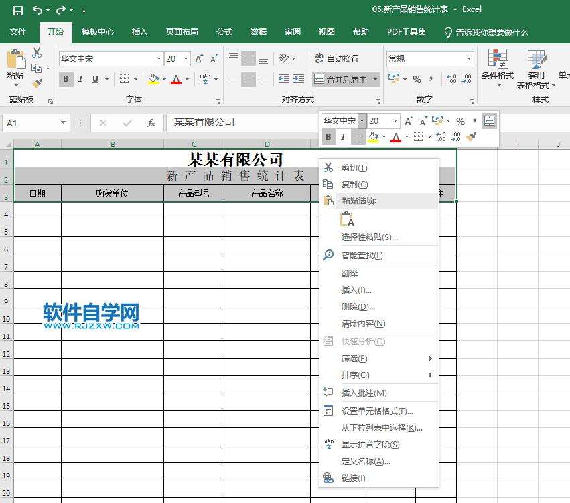Viewport: 570px width, 503px height.
Task: Decrease decimal places in ribbon
Action: click(467, 79)
